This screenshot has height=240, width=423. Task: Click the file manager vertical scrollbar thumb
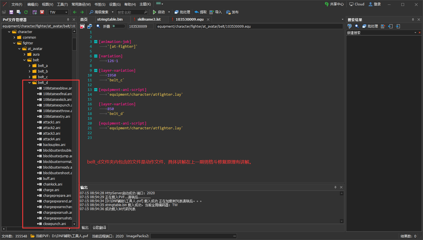pyautogui.click(x=74, y=44)
